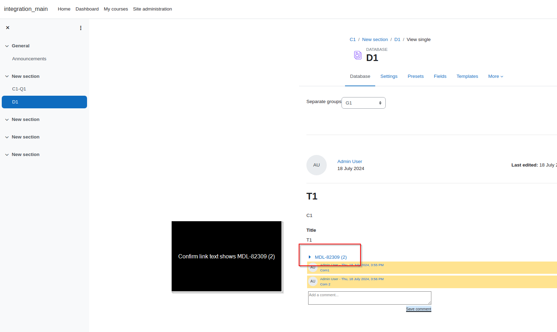Click the New section breadcrumb link
557x332 pixels.
tap(375, 40)
